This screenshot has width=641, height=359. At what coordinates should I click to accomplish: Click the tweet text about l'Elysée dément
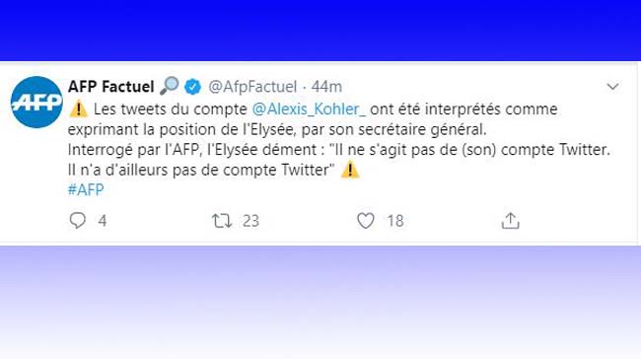tap(339, 150)
